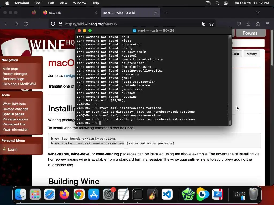Open Control Center in menu bar
This screenshot has width=274, height=205.
click(226, 3)
